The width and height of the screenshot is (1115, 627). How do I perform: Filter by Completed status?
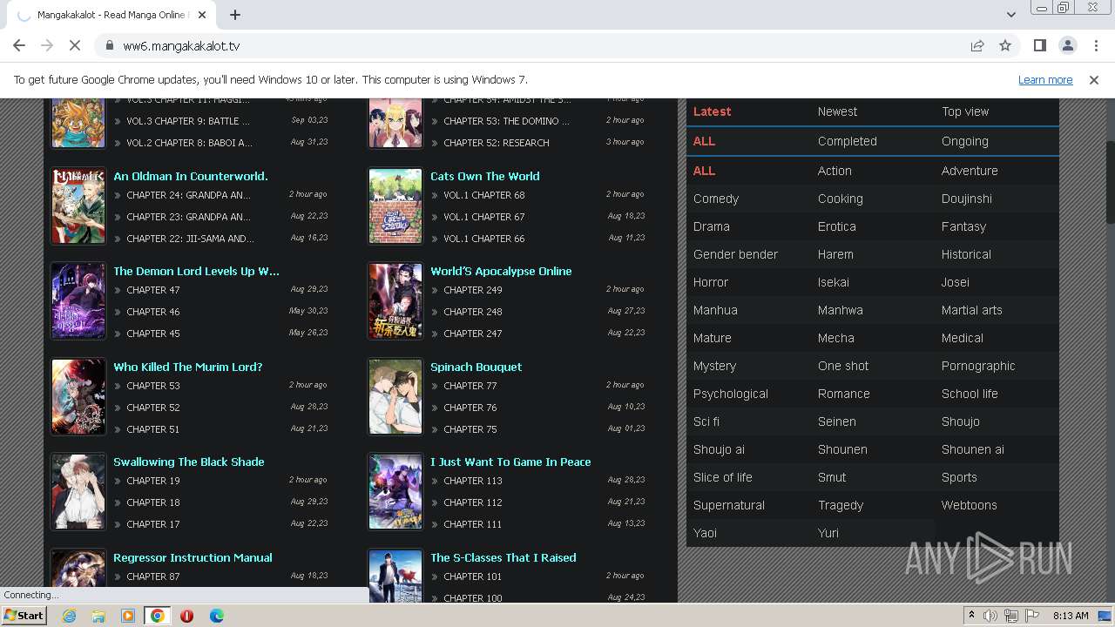pyautogui.click(x=847, y=141)
